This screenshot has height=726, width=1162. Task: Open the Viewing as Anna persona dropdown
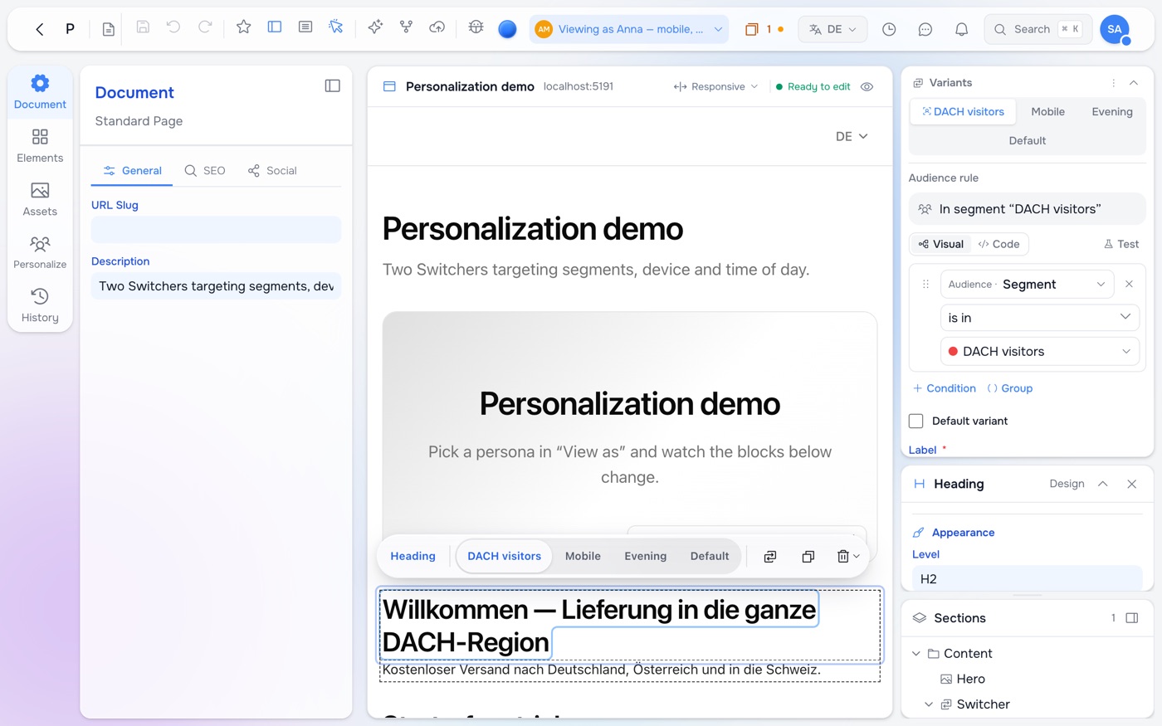629,29
